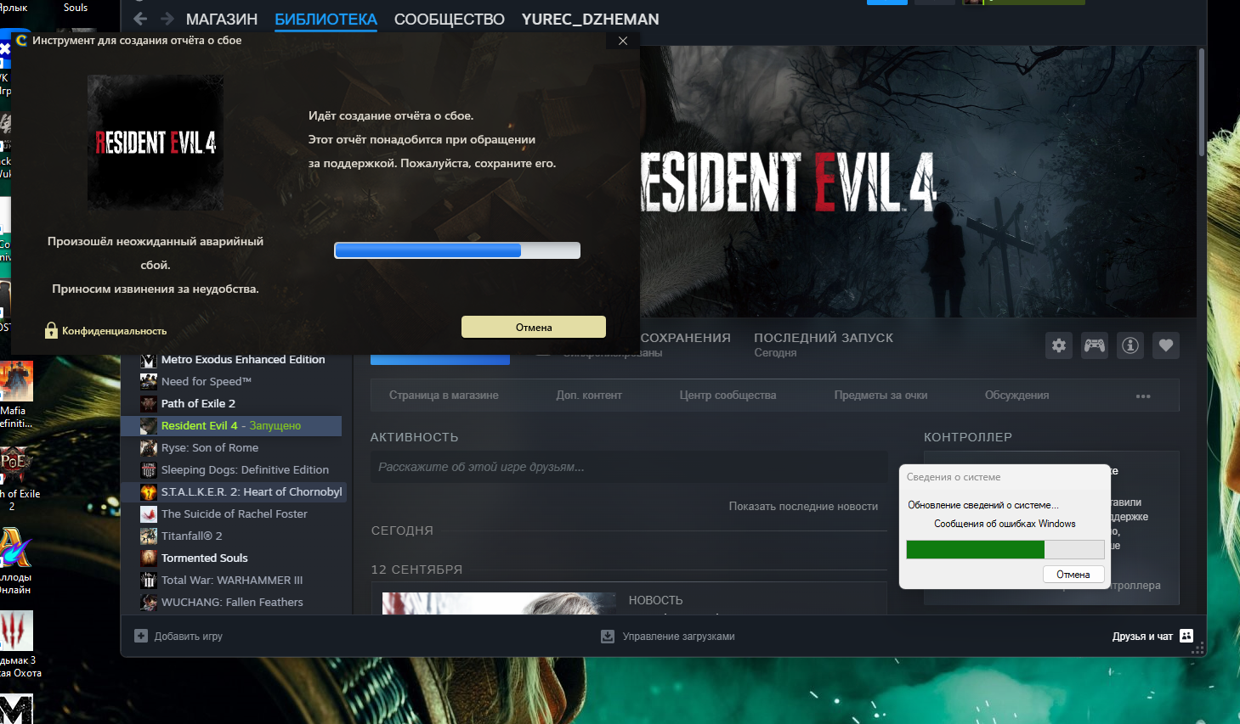Open Управление загрузками
1240x724 pixels.
coord(678,637)
